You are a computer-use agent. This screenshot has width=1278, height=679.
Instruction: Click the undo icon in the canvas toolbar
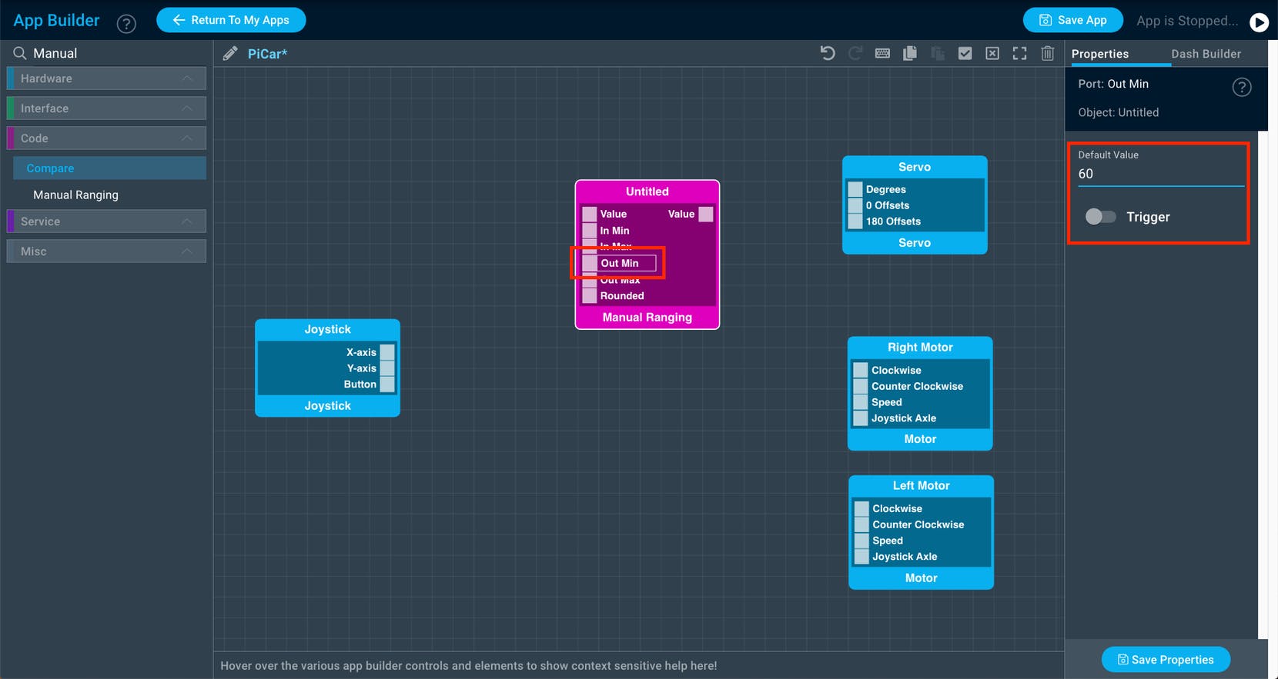pyautogui.click(x=828, y=53)
